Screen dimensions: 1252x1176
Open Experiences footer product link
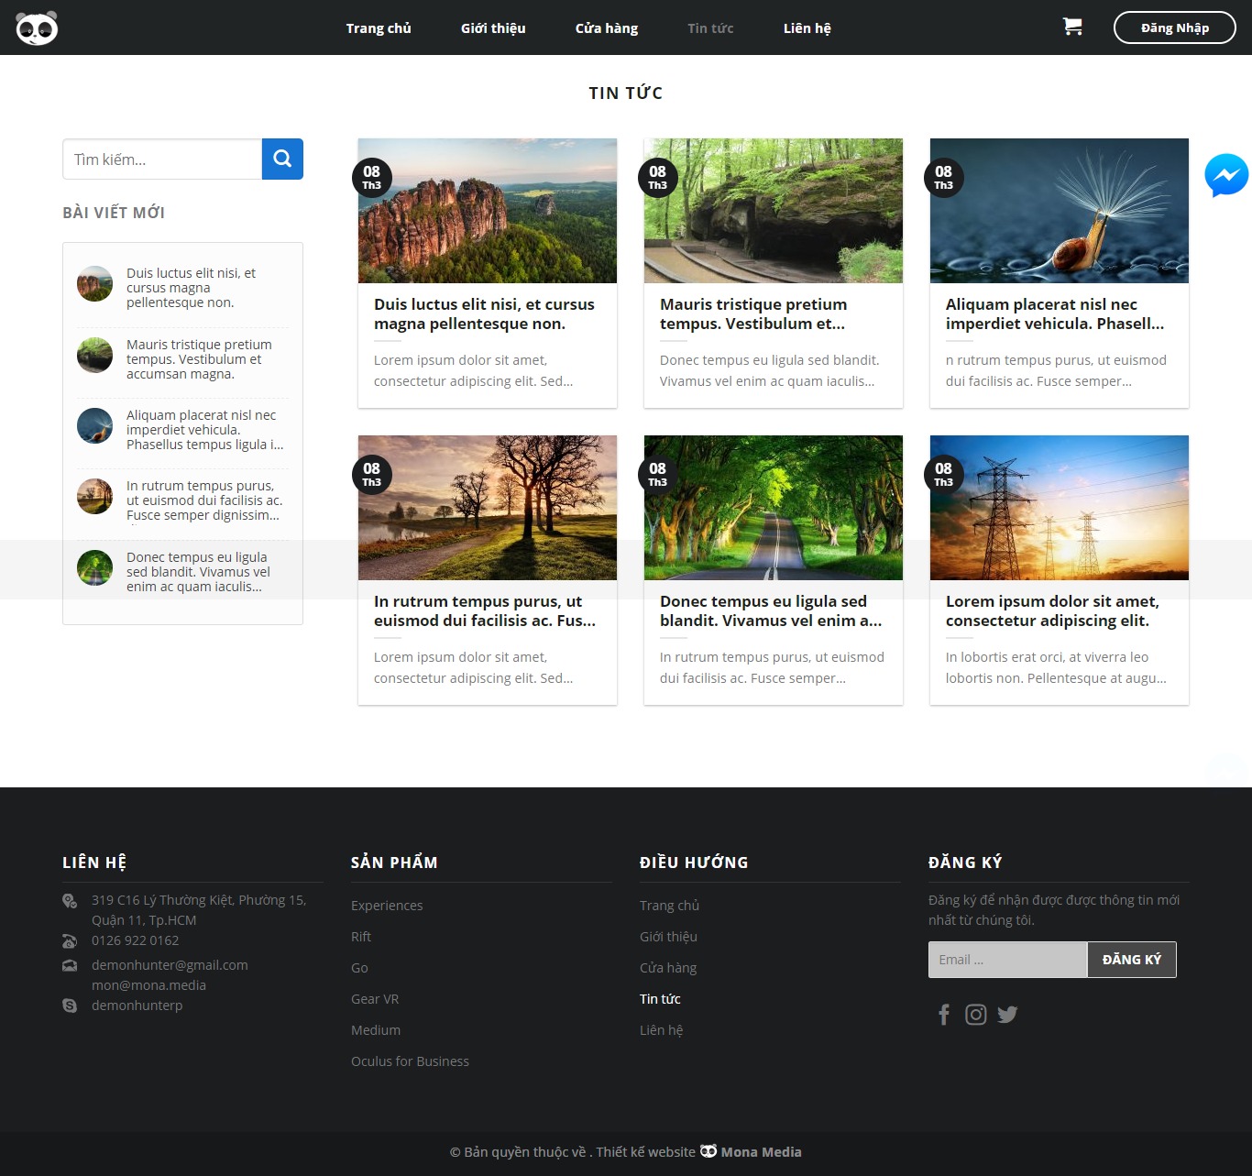point(387,906)
